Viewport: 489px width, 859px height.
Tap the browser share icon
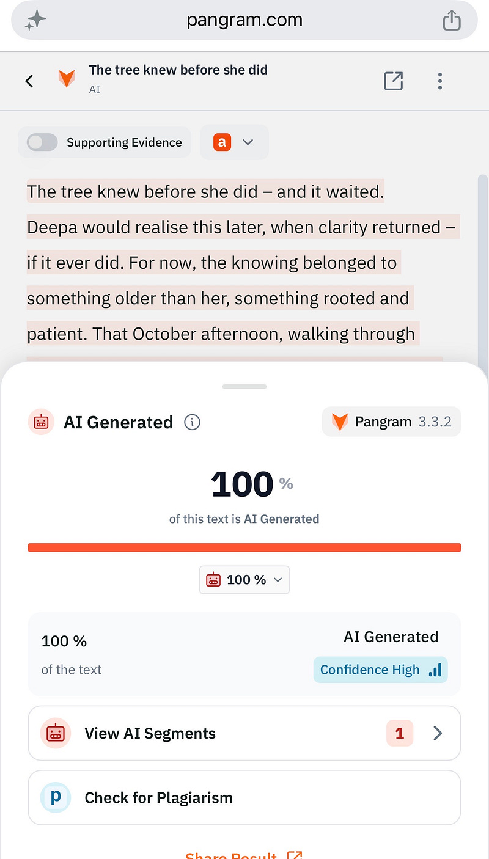pyautogui.click(x=451, y=20)
